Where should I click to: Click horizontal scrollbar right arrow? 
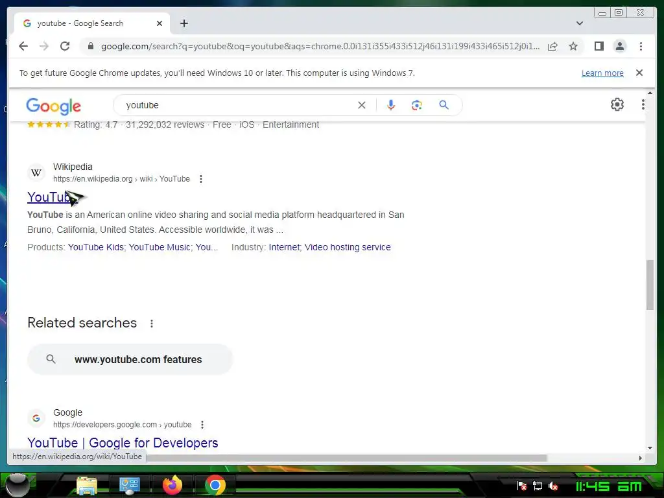[x=640, y=458]
